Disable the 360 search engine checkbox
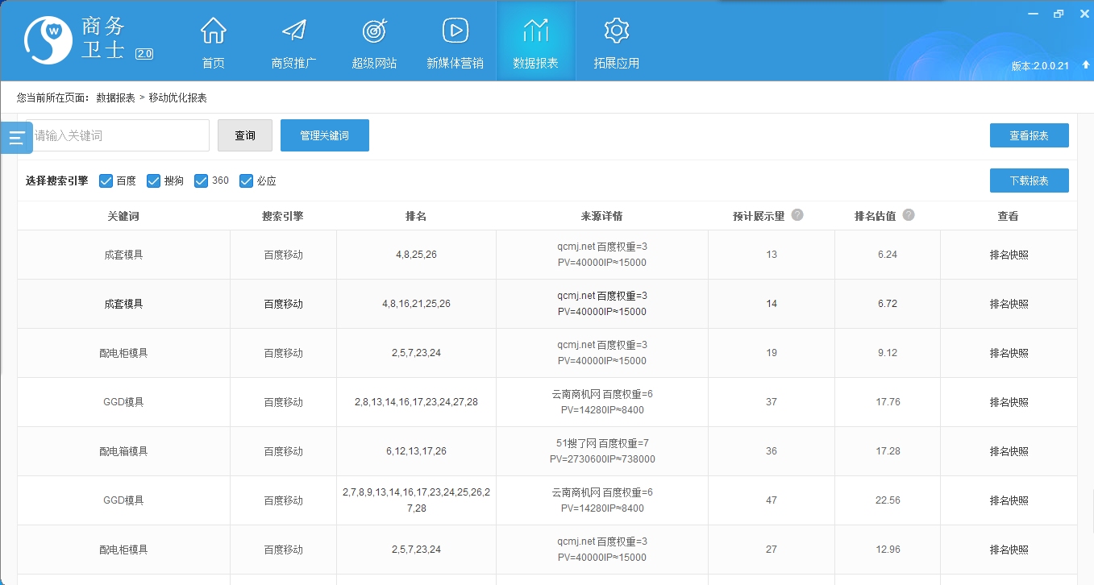 (x=202, y=180)
